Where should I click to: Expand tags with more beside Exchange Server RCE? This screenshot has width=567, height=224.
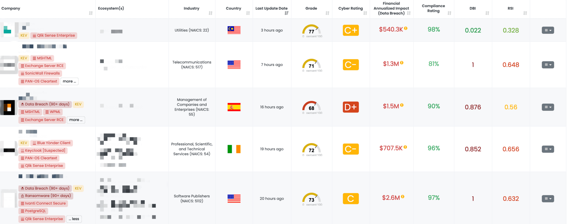coord(76,120)
